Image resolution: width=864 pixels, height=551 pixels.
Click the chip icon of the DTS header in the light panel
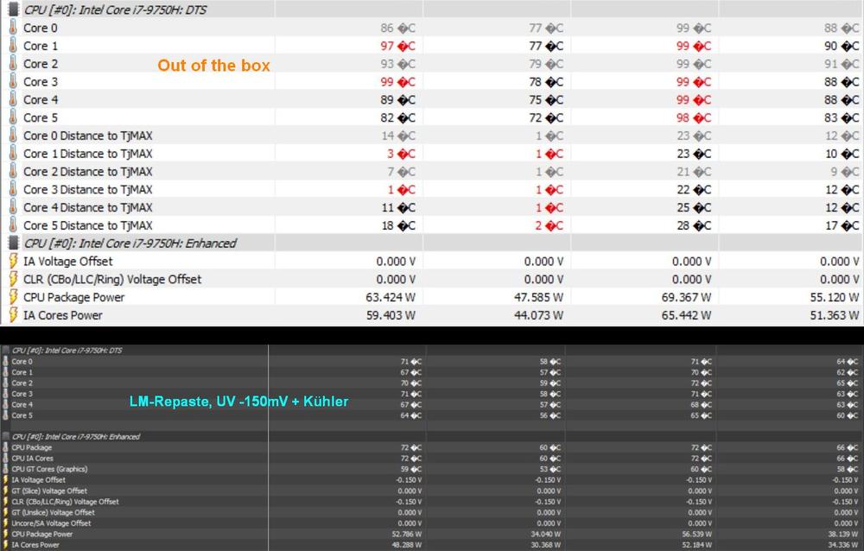point(13,9)
